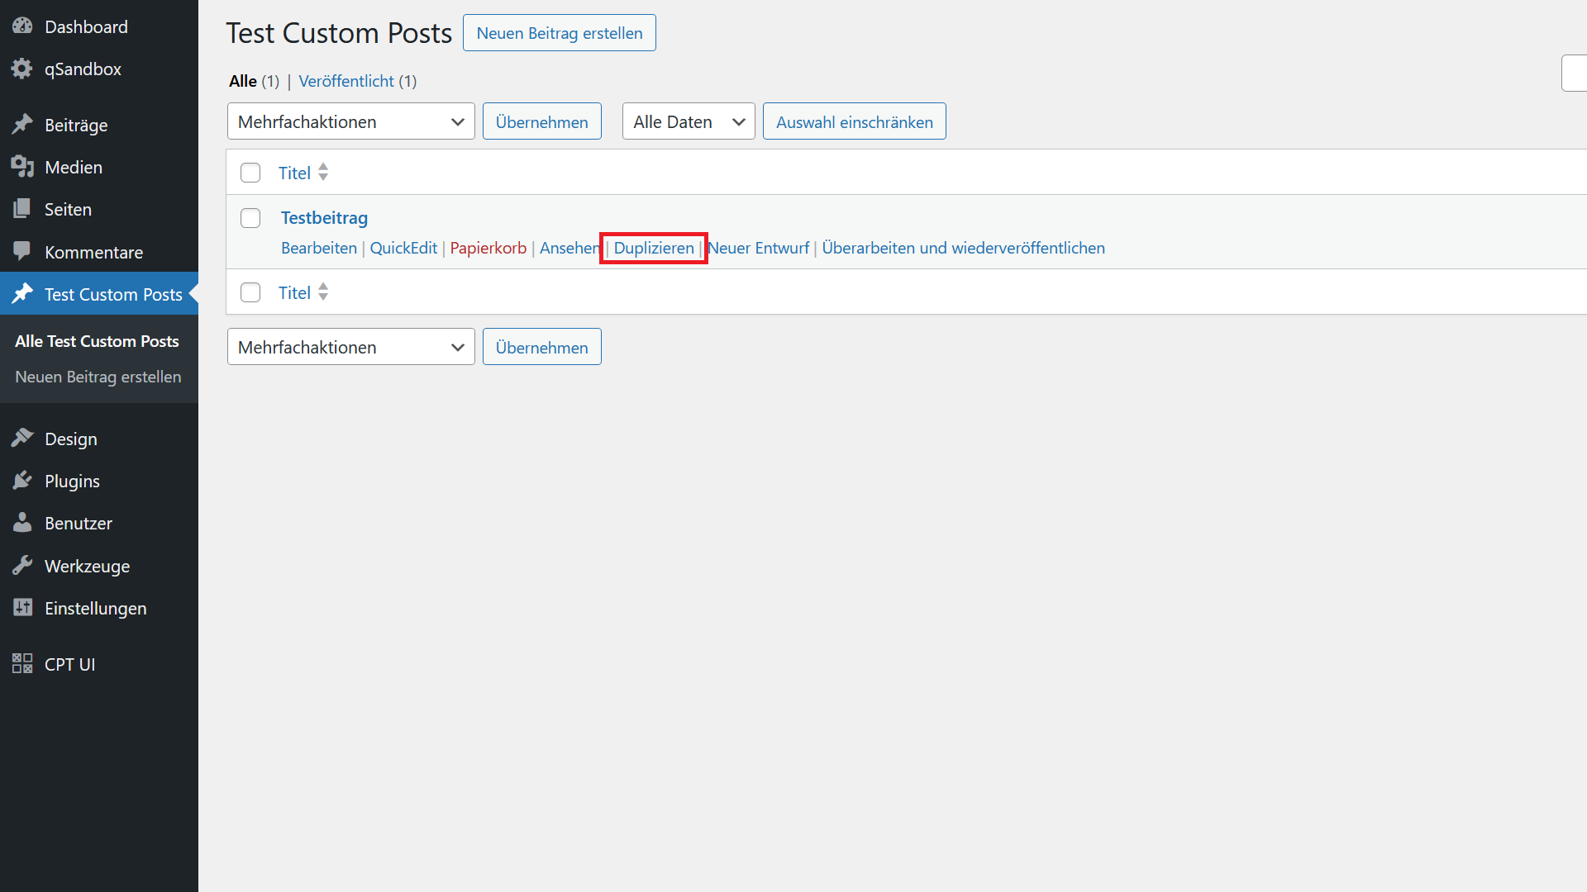Image resolution: width=1587 pixels, height=892 pixels.
Task: Click the Design paintbrush icon
Action: 22,439
